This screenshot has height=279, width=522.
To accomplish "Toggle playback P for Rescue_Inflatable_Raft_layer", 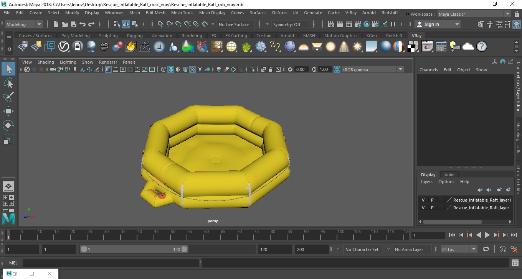I will click(432, 208).
